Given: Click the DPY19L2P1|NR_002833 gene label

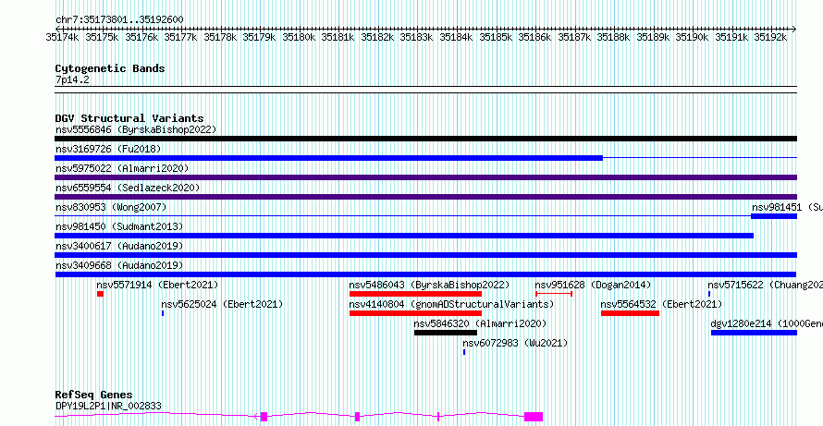Looking at the screenshot, I should [108, 406].
